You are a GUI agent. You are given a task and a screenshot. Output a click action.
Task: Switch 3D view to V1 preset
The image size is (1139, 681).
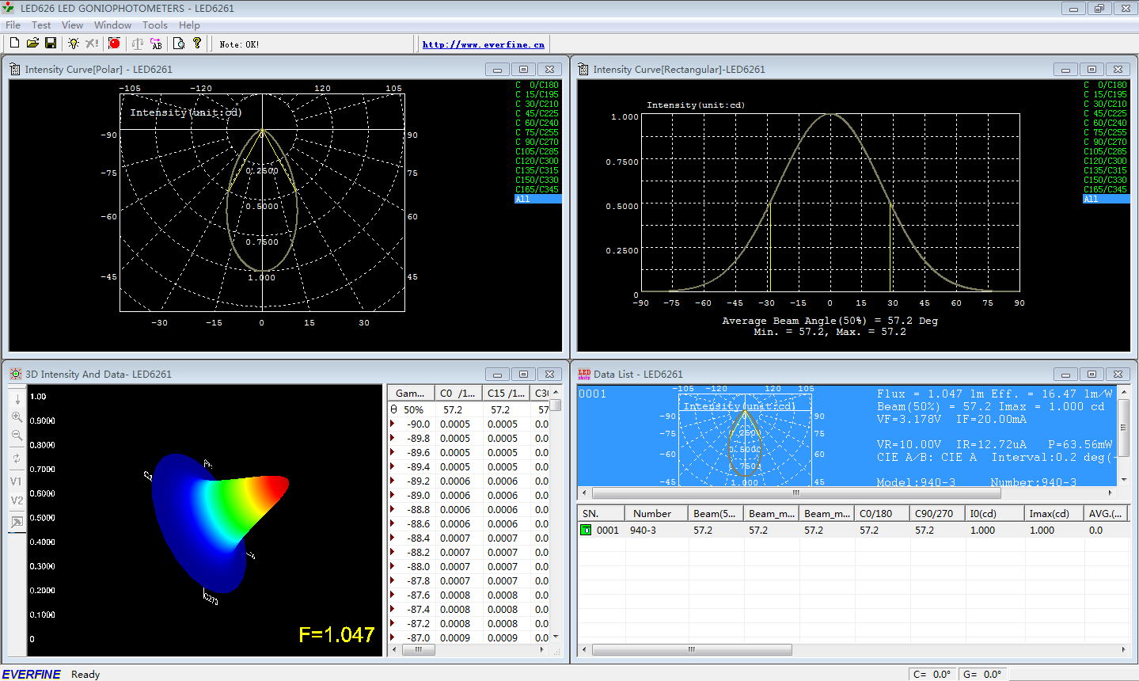(17, 481)
